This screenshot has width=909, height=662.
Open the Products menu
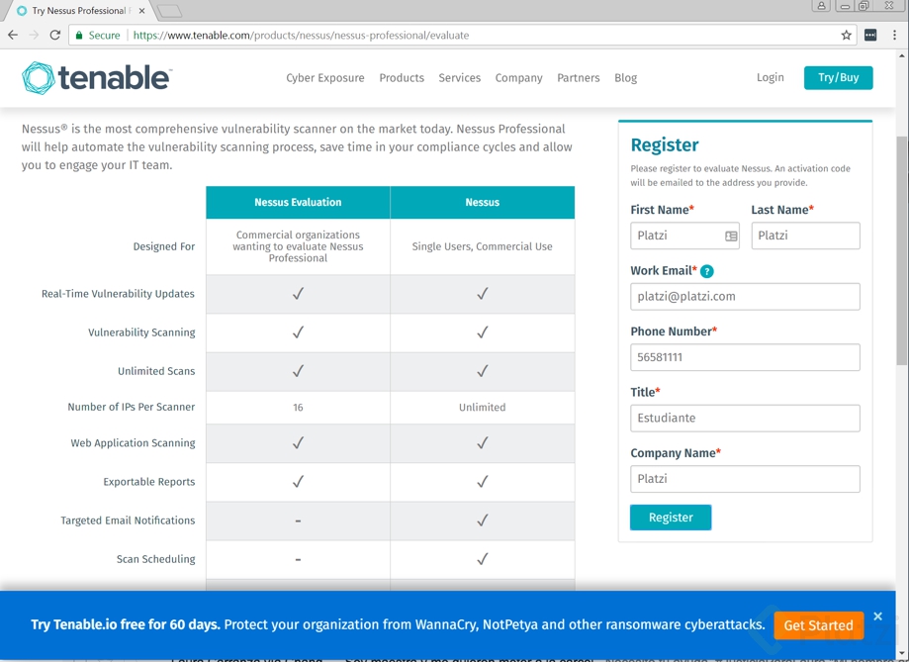click(x=402, y=78)
